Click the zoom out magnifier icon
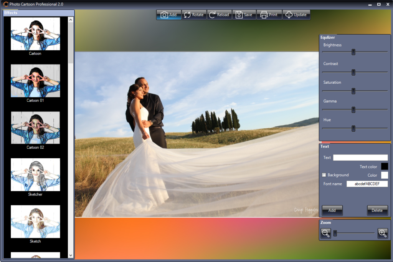The width and height of the screenshot is (393, 262). point(326,233)
